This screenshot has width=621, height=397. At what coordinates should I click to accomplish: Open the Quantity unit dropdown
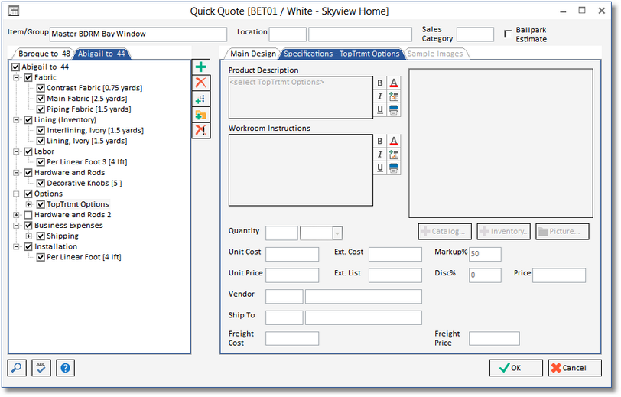337,233
